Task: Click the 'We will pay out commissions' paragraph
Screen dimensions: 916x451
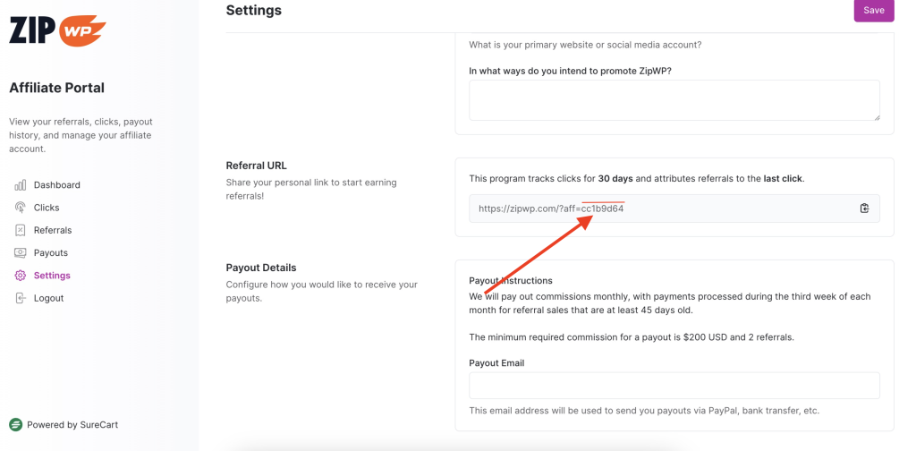Action: (x=670, y=303)
